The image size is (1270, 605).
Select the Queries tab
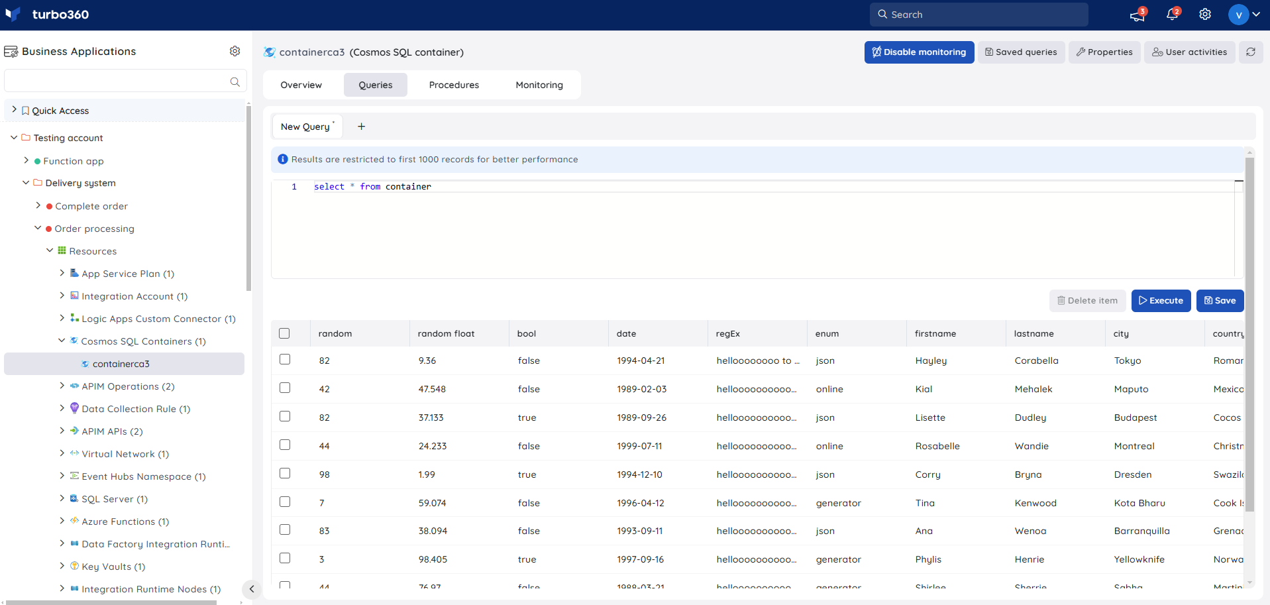click(x=376, y=85)
